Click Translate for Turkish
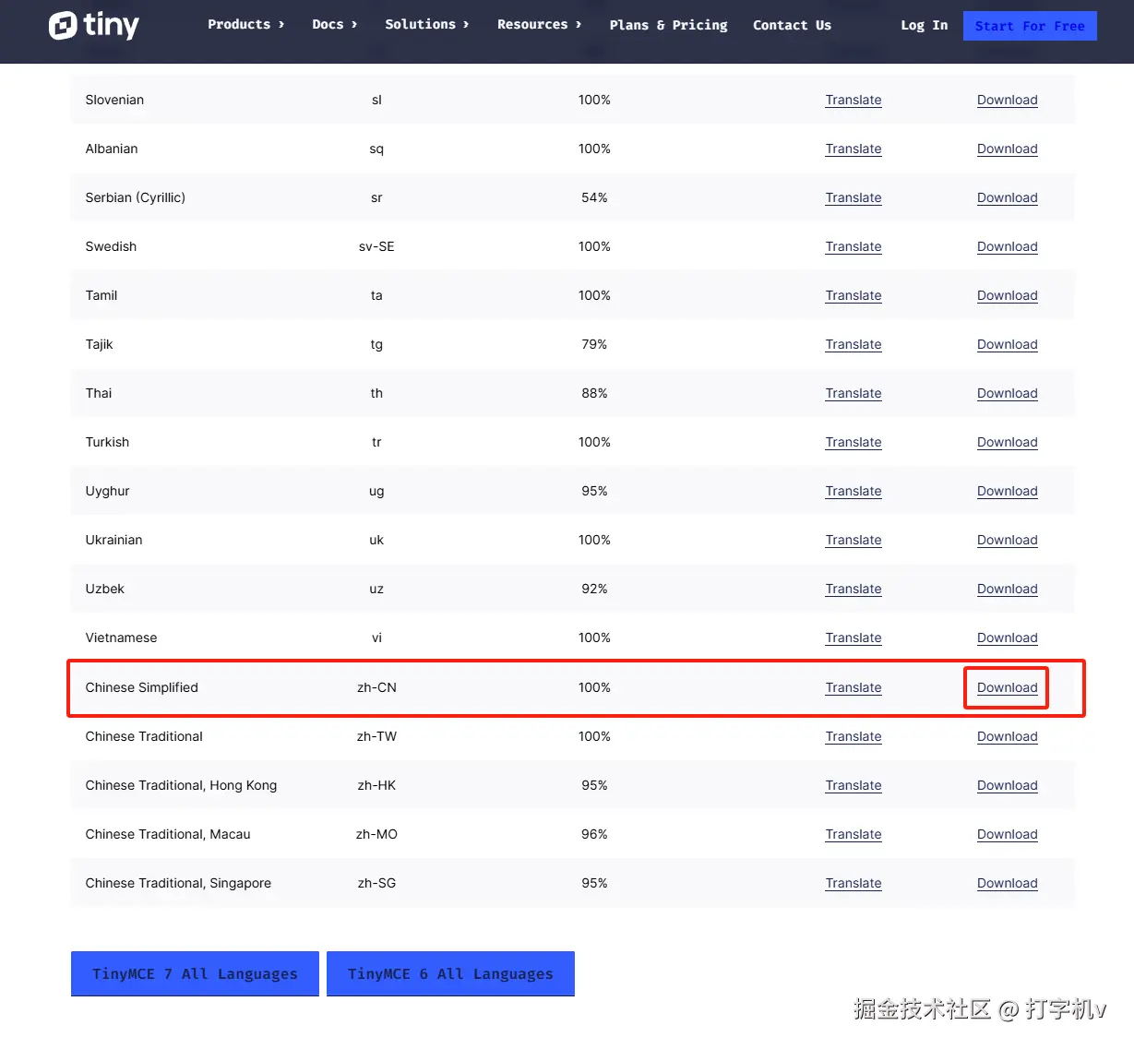The width and height of the screenshot is (1134, 1049). [853, 442]
